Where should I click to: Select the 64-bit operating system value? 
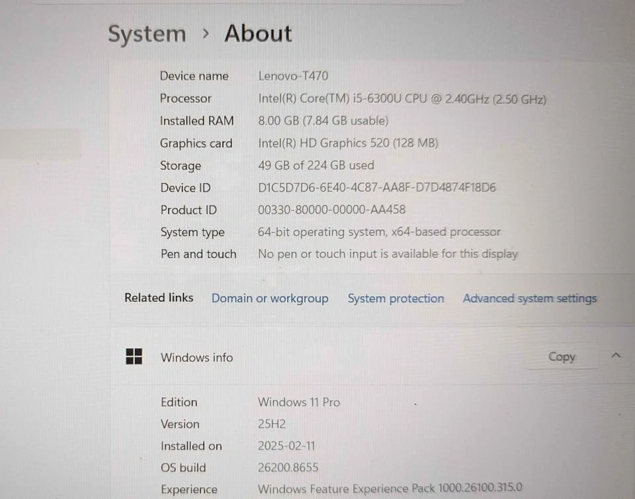point(379,232)
